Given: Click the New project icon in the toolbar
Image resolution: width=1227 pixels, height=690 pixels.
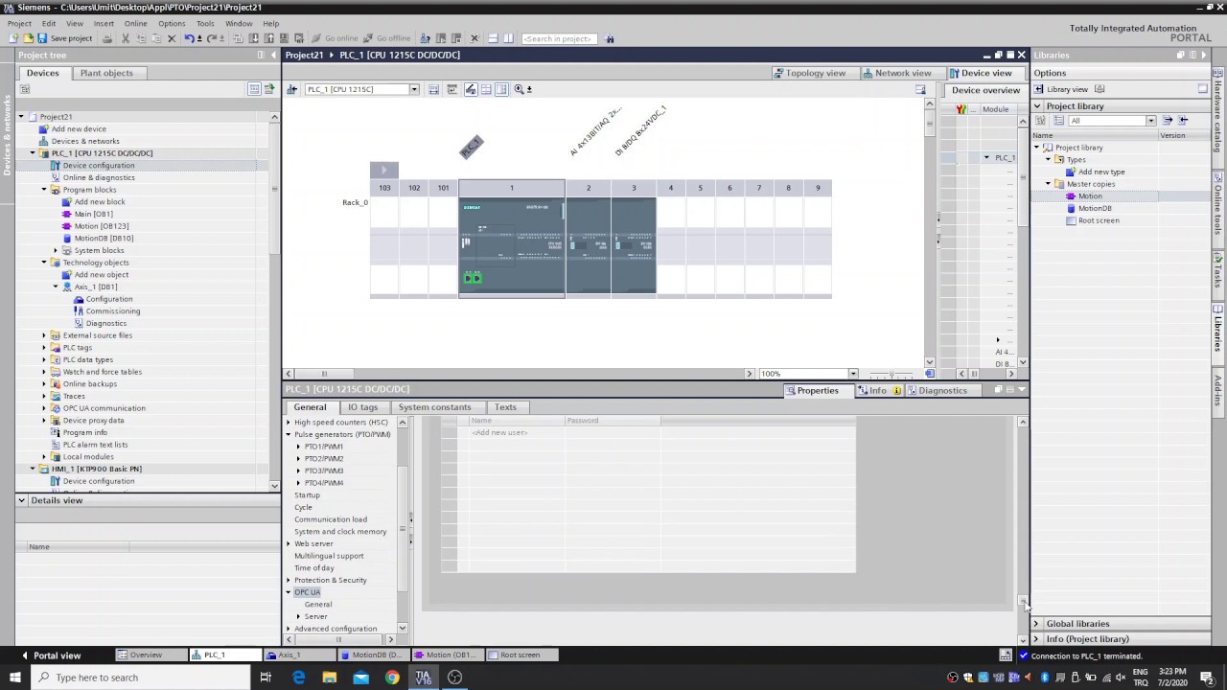Looking at the screenshot, I should coord(13,38).
